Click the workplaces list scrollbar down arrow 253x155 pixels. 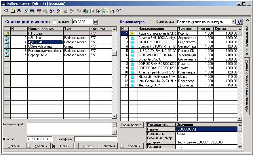(114, 116)
